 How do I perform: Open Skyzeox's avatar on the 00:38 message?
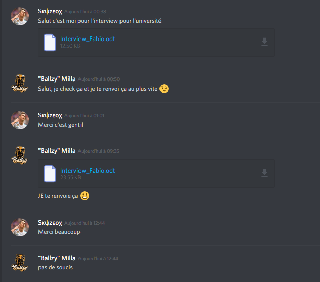(20, 16)
